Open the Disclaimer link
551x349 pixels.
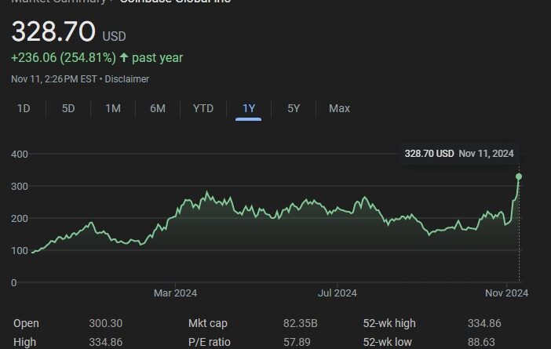[127, 79]
